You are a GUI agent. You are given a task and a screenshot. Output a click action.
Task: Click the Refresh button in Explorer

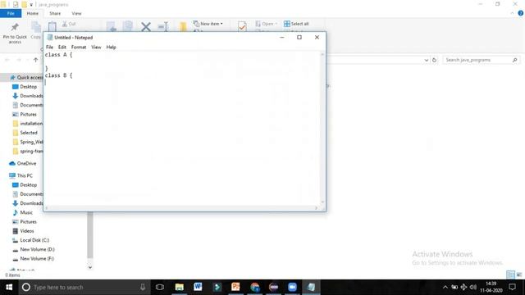tap(434, 60)
